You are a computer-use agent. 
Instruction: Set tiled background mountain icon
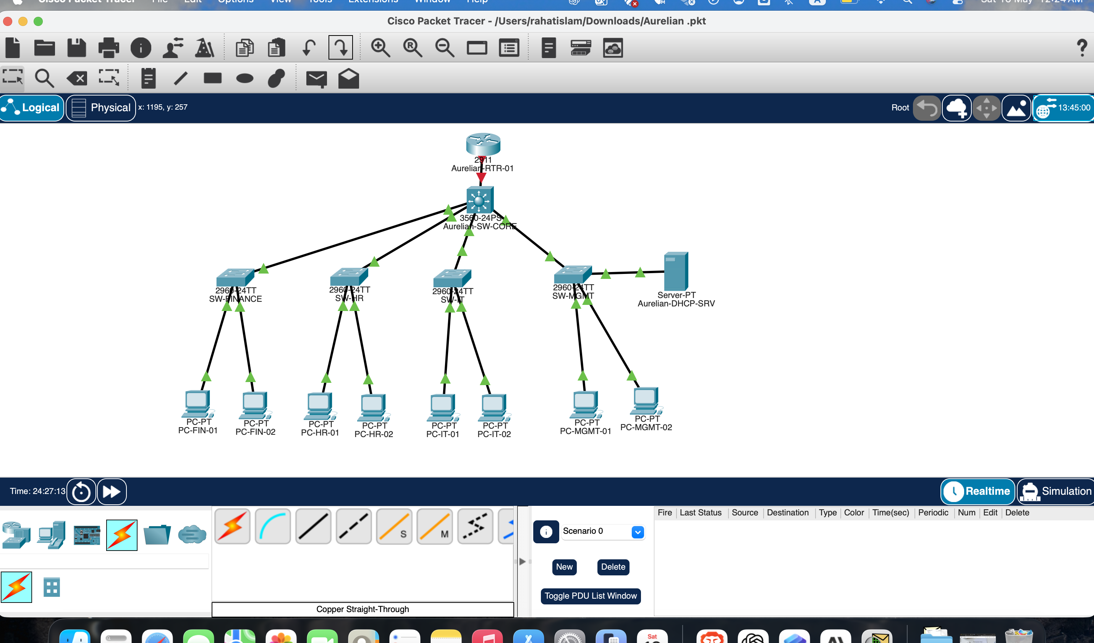[1016, 108]
